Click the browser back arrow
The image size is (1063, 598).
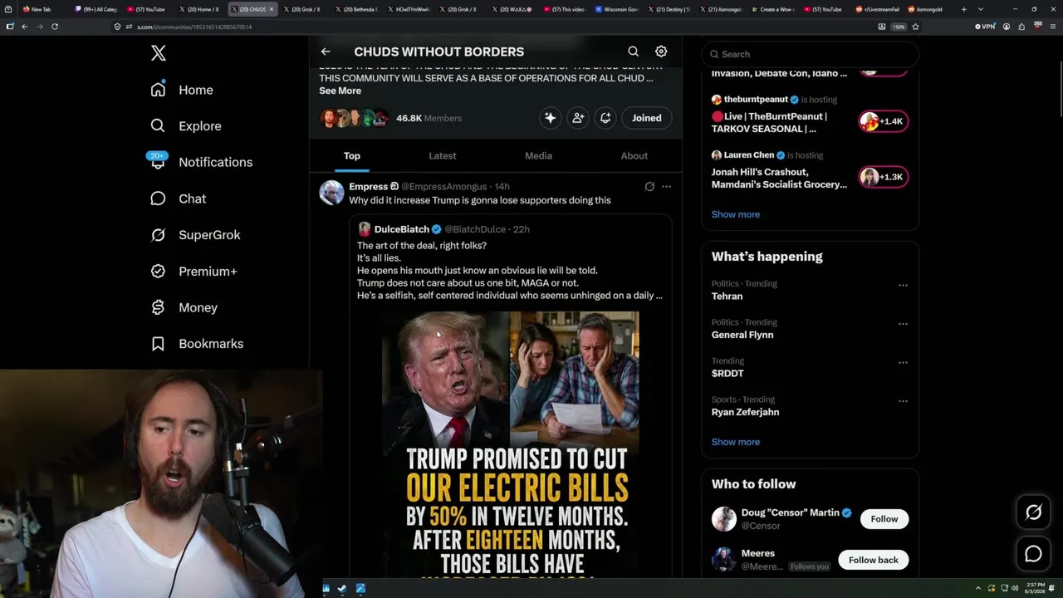[25, 27]
